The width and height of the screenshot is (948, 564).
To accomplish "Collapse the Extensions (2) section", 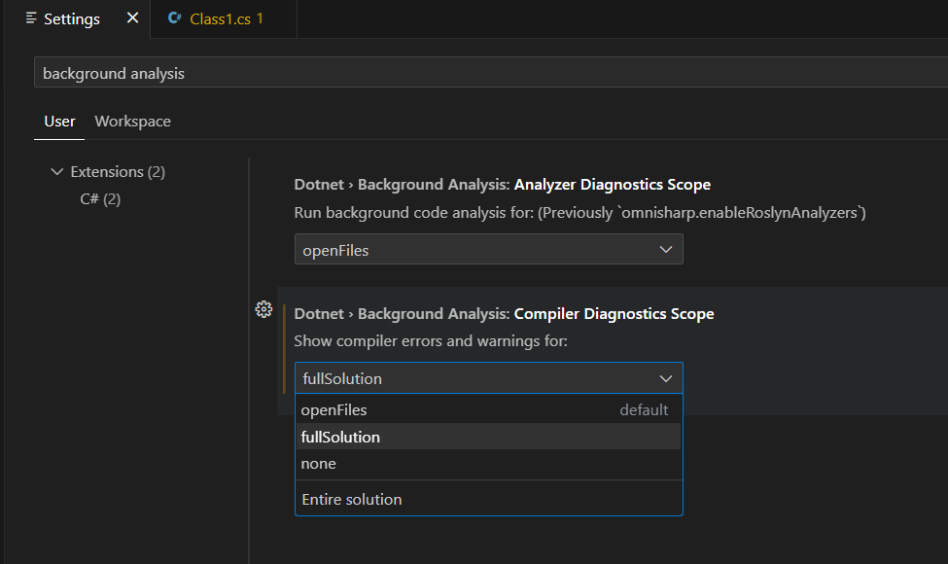I will coord(57,171).
